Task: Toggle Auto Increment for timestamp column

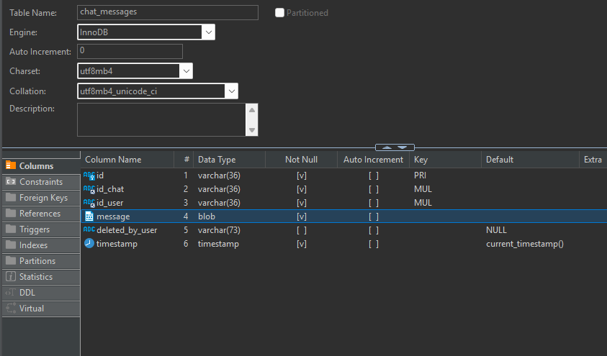Action: [374, 244]
